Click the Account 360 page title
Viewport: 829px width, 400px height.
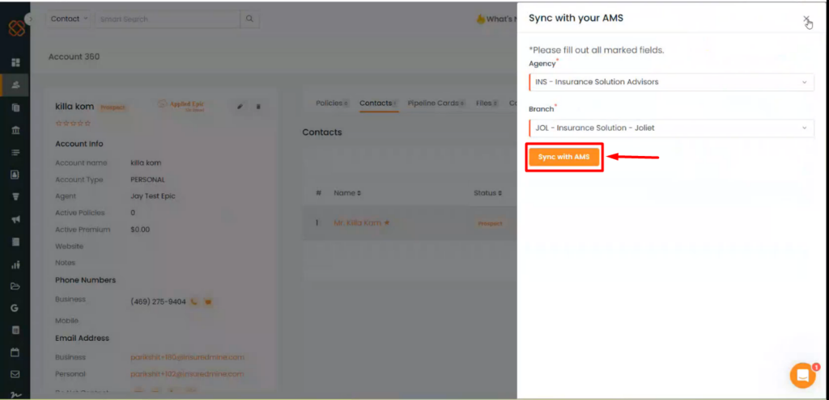74,57
